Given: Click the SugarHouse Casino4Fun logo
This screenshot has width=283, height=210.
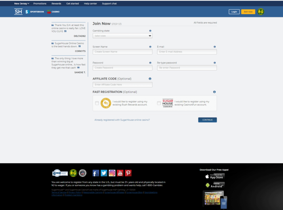Looking at the screenshot, I should [168, 103].
